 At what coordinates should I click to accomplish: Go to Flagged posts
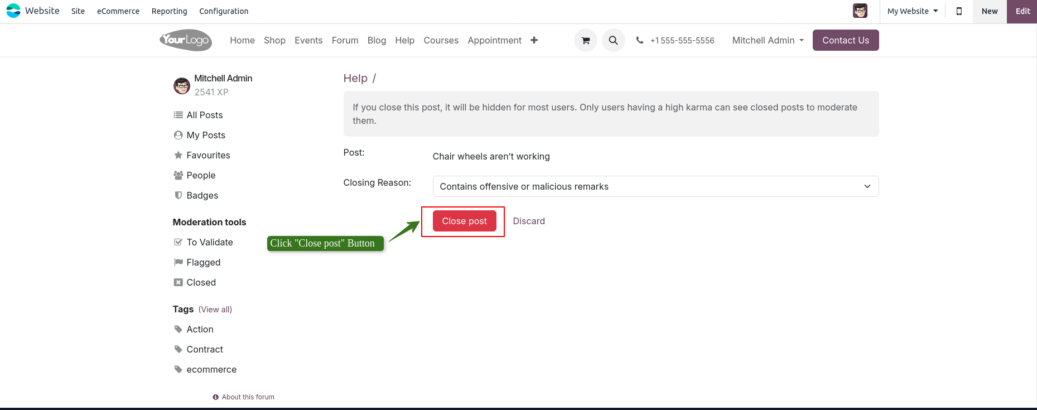203,262
